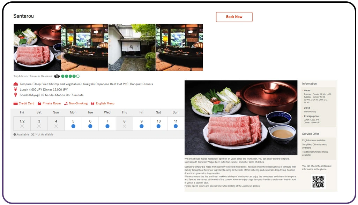Click the Credit Card icon

15,103
